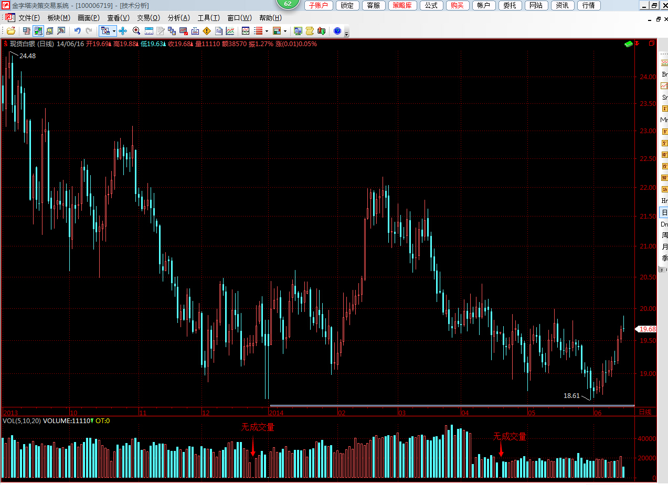Open the 窗口(W) menu

pyautogui.click(x=239, y=18)
